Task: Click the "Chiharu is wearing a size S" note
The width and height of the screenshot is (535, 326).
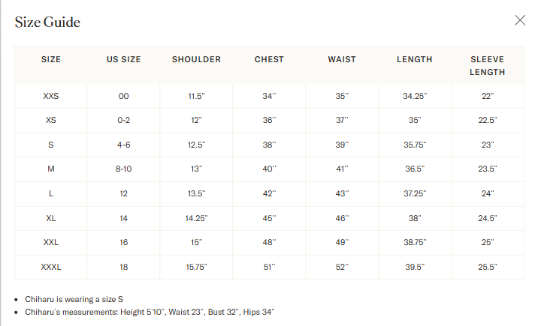Action: (74, 299)
